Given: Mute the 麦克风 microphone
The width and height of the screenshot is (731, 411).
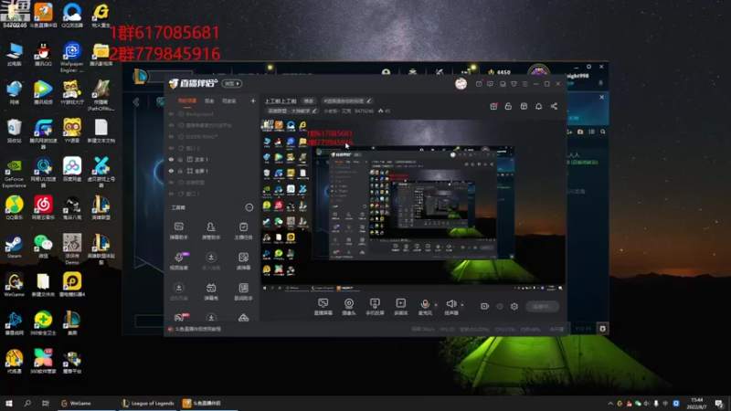Looking at the screenshot, I should 425,307.
